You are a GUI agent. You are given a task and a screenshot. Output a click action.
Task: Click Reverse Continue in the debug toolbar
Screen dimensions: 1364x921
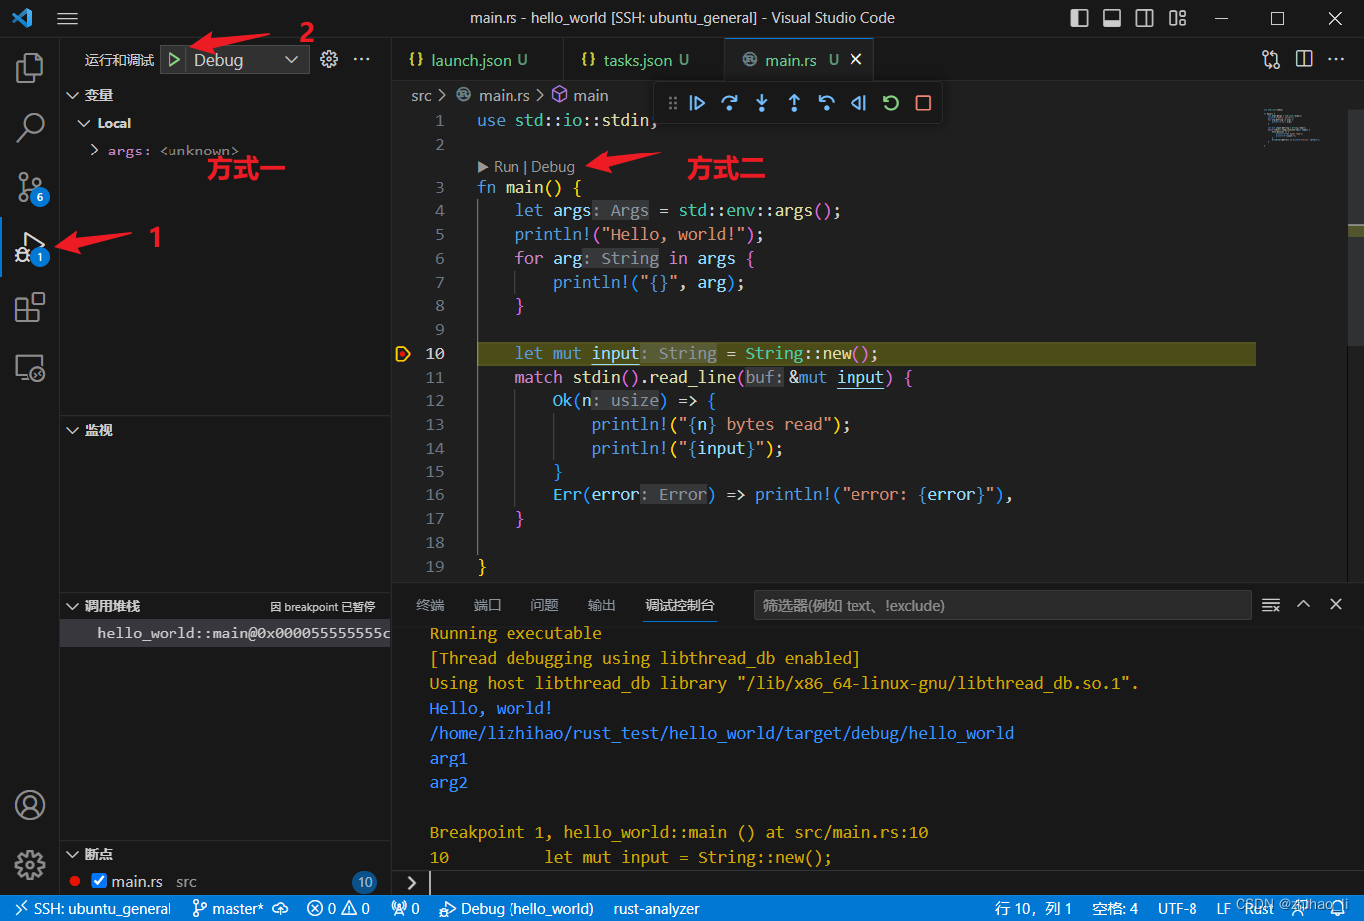tap(858, 102)
